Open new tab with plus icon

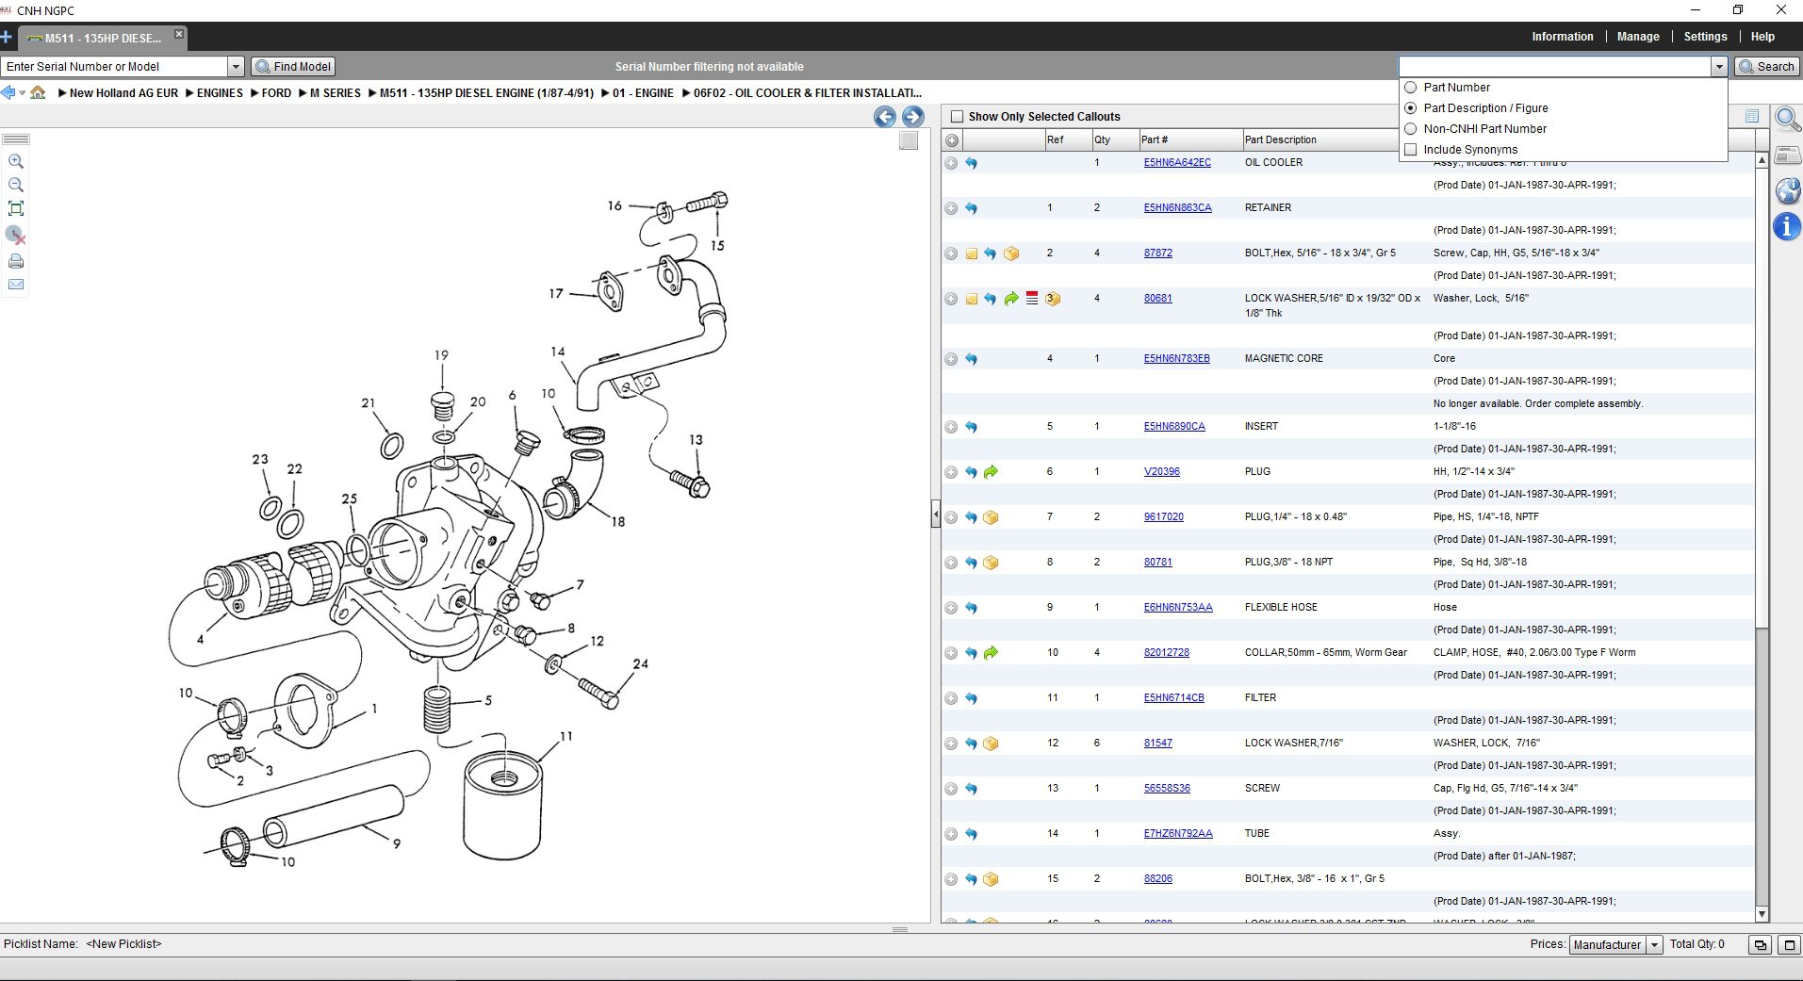tap(7, 37)
